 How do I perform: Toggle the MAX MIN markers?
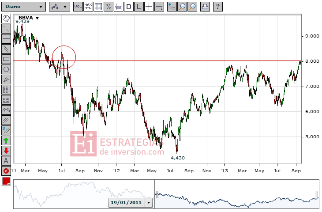(x=88, y=7)
